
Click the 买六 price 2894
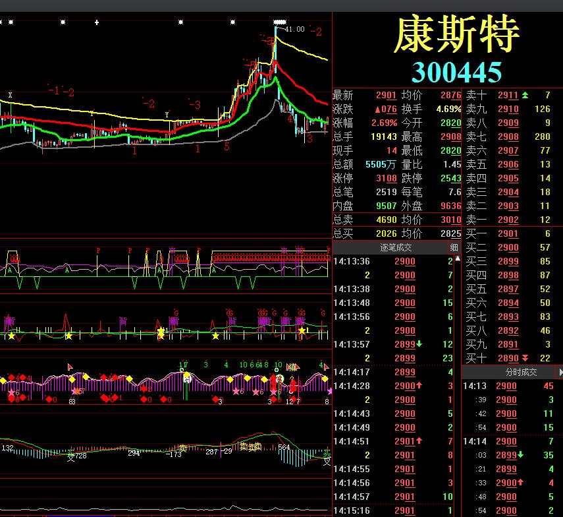[508, 303]
